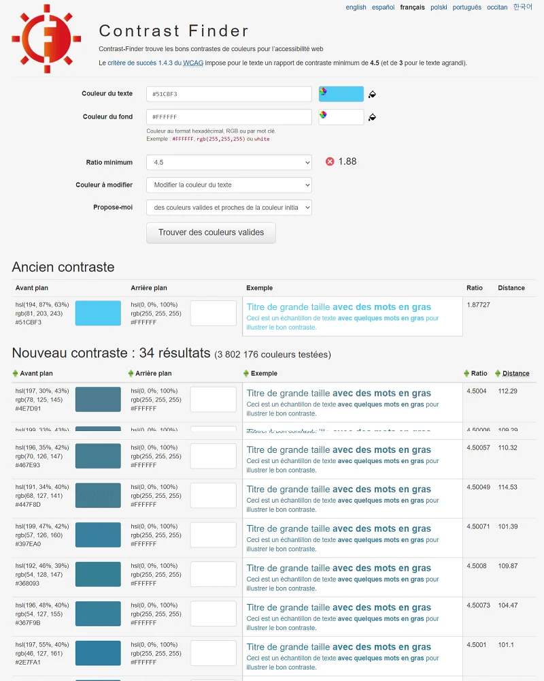Sort results by Exemple column arrow
The image size is (544, 681).
[x=246, y=373]
